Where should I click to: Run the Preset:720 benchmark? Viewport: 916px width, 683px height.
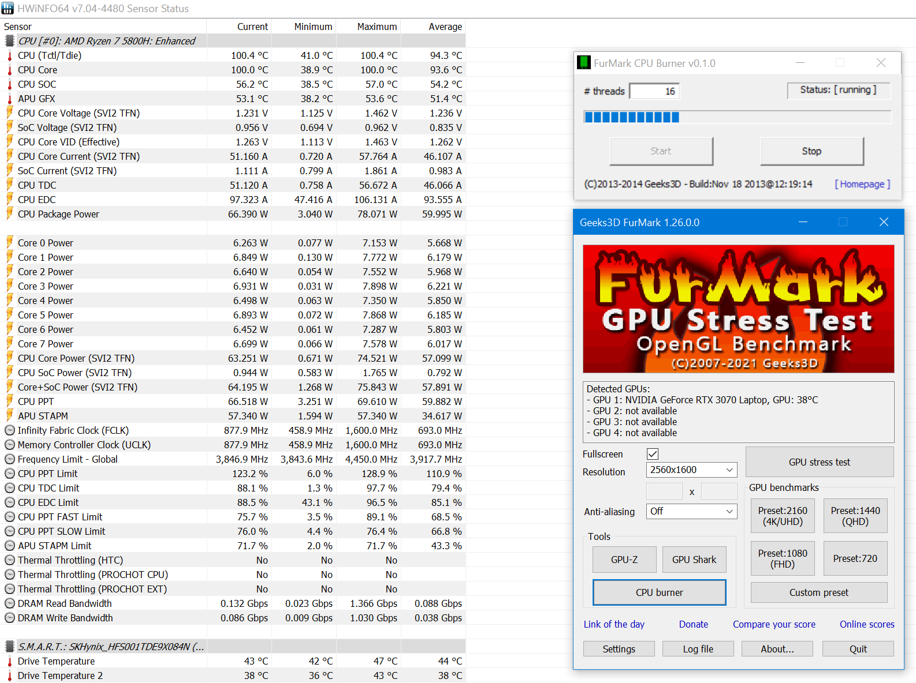click(x=855, y=558)
